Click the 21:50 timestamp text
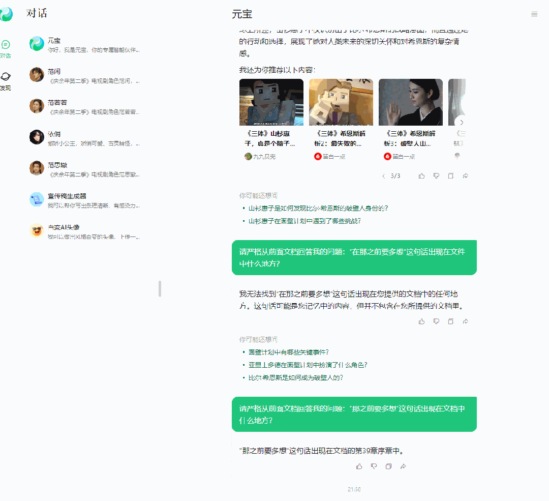The width and height of the screenshot is (549, 501). (x=354, y=489)
